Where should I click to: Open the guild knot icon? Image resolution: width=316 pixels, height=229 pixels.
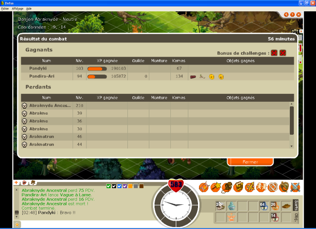click(x=273, y=187)
